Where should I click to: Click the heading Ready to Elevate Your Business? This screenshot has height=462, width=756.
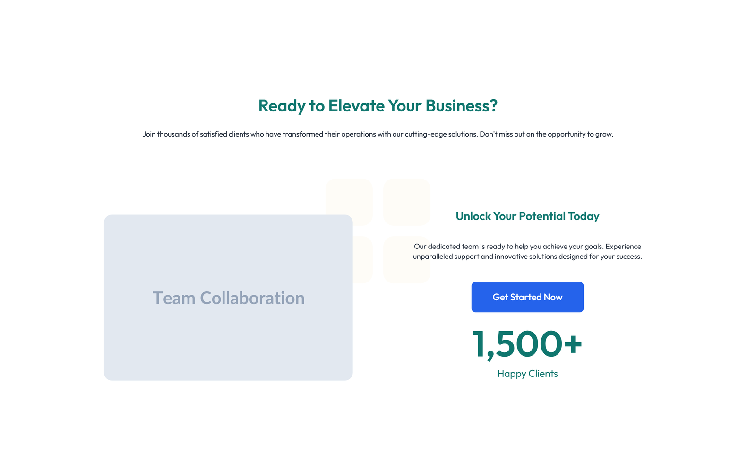tap(378, 106)
